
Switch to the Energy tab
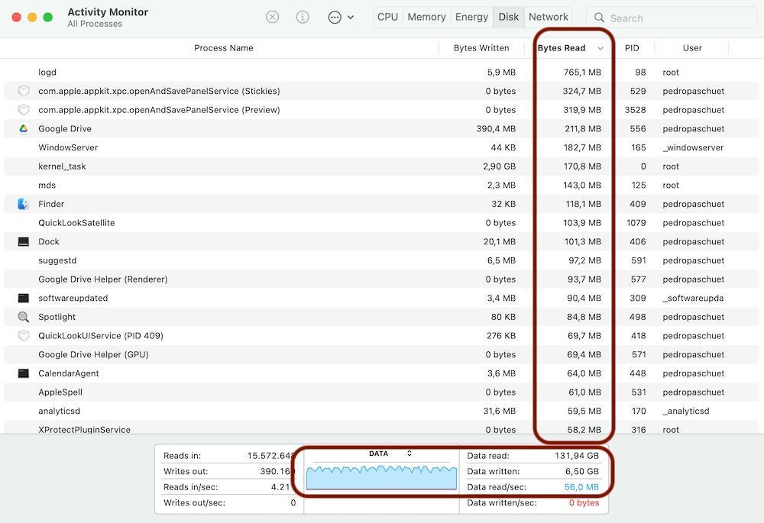click(x=471, y=17)
